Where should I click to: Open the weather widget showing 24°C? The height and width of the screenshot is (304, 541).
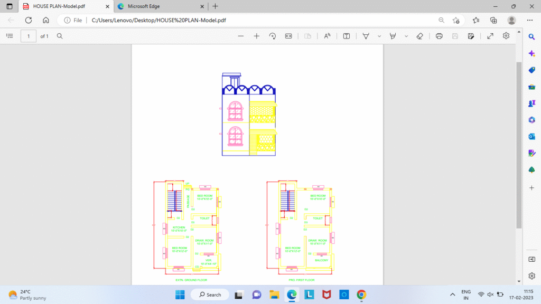[x=27, y=294]
